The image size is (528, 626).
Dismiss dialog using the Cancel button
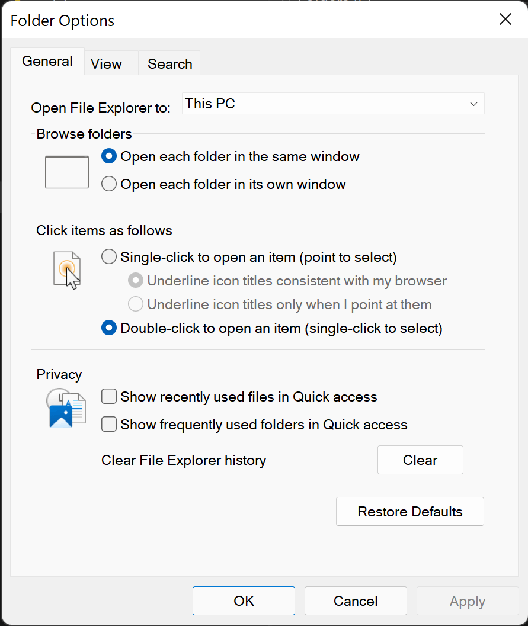tap(356, 601)
